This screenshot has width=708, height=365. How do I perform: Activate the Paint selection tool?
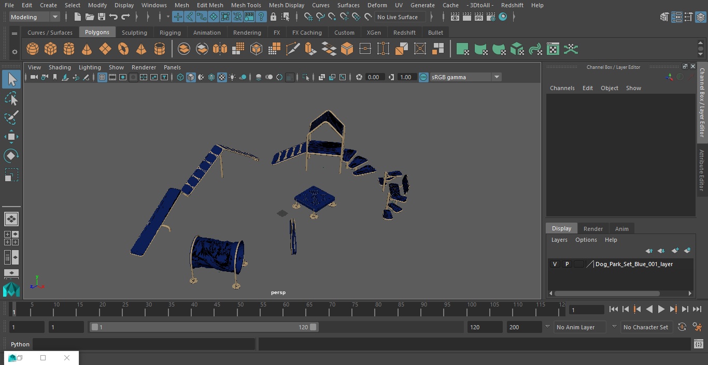pos(11,118)
